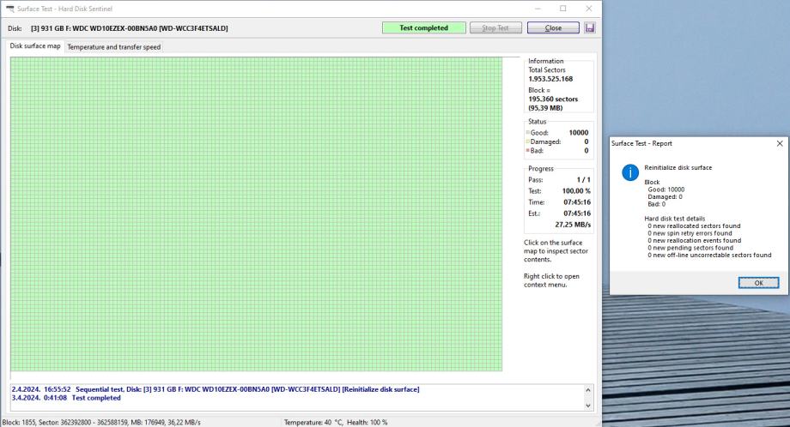The image size is (790, 427).
Task: Click the Close button in Surface Test window
Action: click(x=553, y=27)
